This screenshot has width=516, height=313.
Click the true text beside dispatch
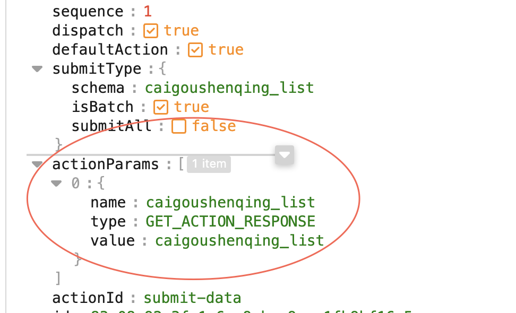point(182,31)
